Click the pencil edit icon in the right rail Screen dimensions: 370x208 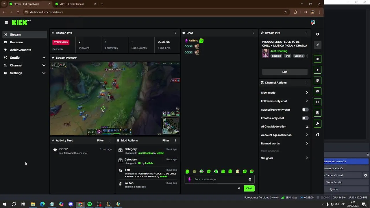coord(317,45)
